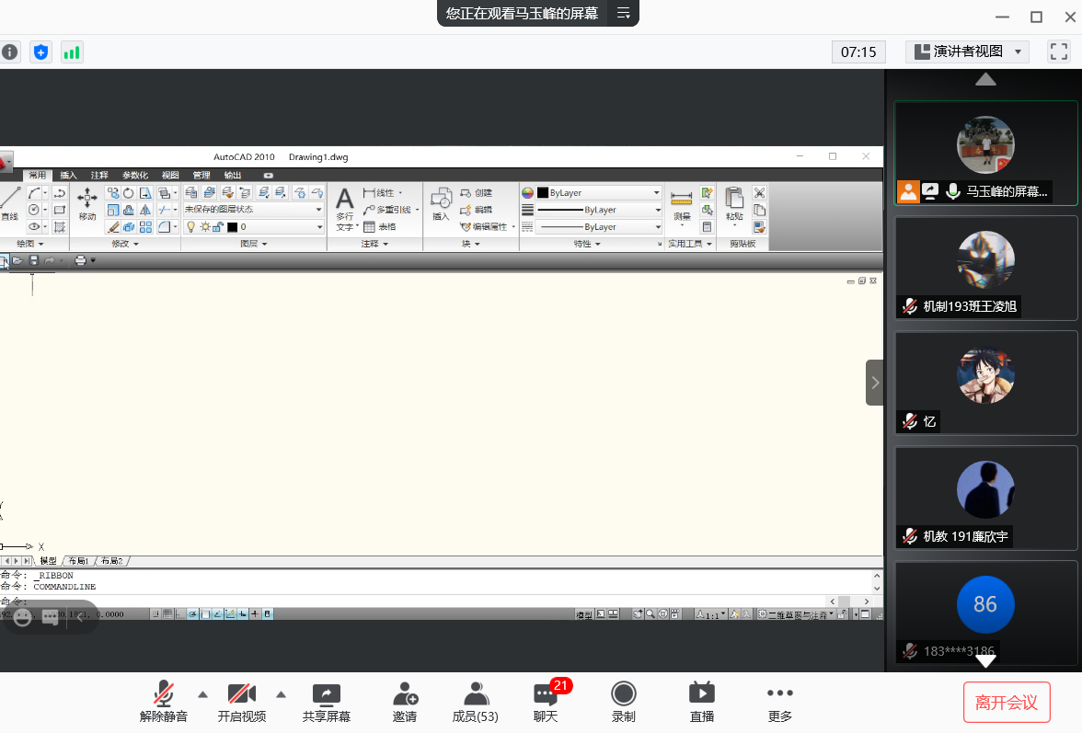
Task: Open the 更多 (More) menu
Action: 779,703
